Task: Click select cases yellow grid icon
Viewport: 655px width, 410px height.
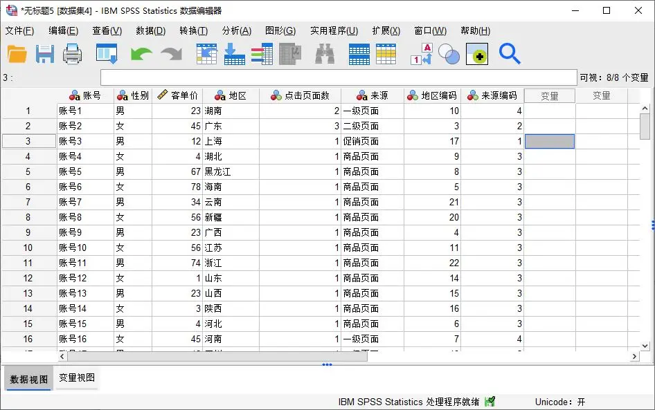Action: click(x=386, y=54)
